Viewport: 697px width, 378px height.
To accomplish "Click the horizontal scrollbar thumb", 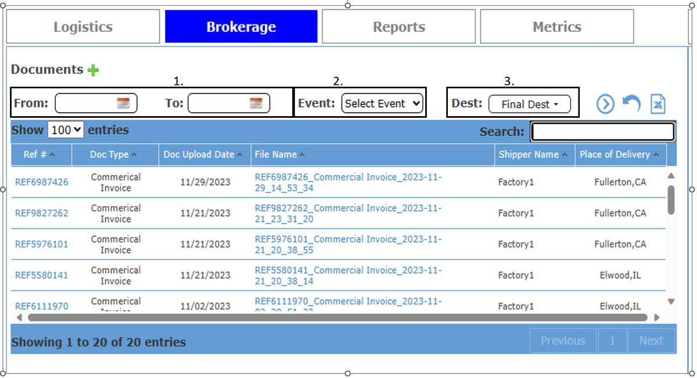I will coord(337,318).
